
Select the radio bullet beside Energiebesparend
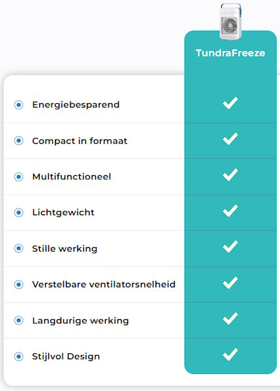(18, 105)
